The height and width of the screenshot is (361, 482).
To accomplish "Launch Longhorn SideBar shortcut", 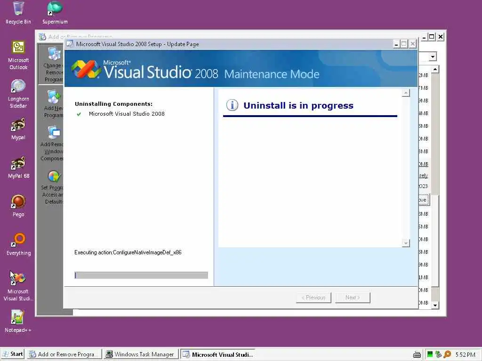I will pos(18,94).
